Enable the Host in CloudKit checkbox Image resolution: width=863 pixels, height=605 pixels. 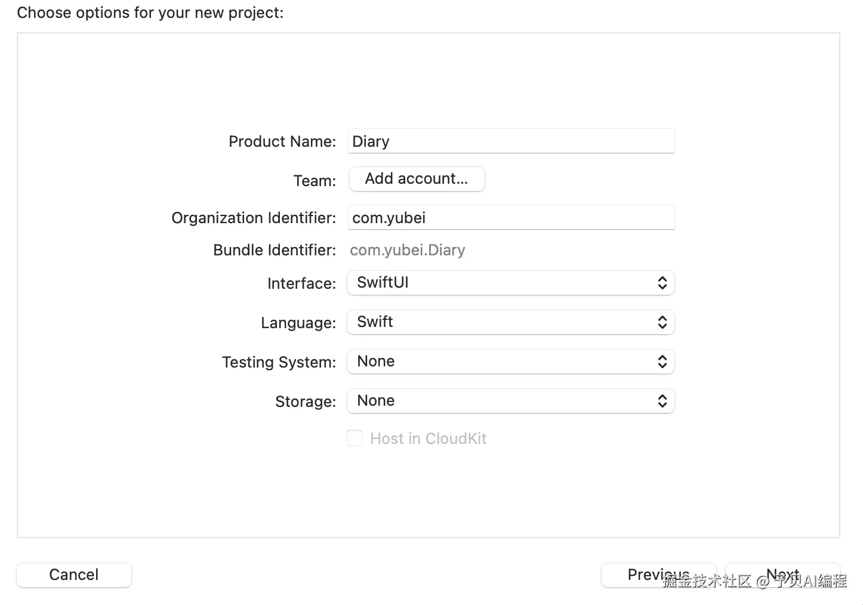(x=355, y=439)
